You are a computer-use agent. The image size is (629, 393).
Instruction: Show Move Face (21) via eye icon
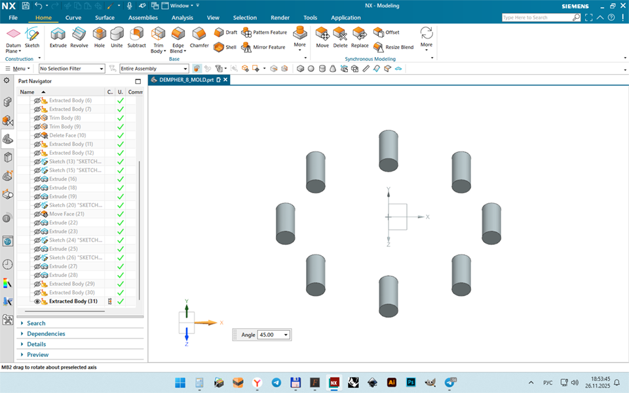click(37, 214)
